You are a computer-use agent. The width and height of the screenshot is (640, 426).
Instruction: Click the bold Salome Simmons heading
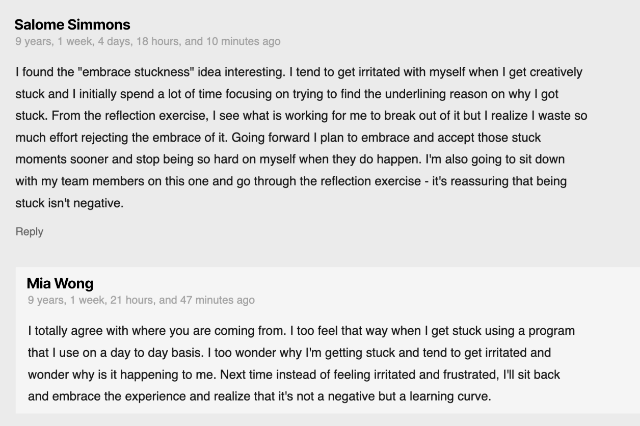tap(71, 24)
